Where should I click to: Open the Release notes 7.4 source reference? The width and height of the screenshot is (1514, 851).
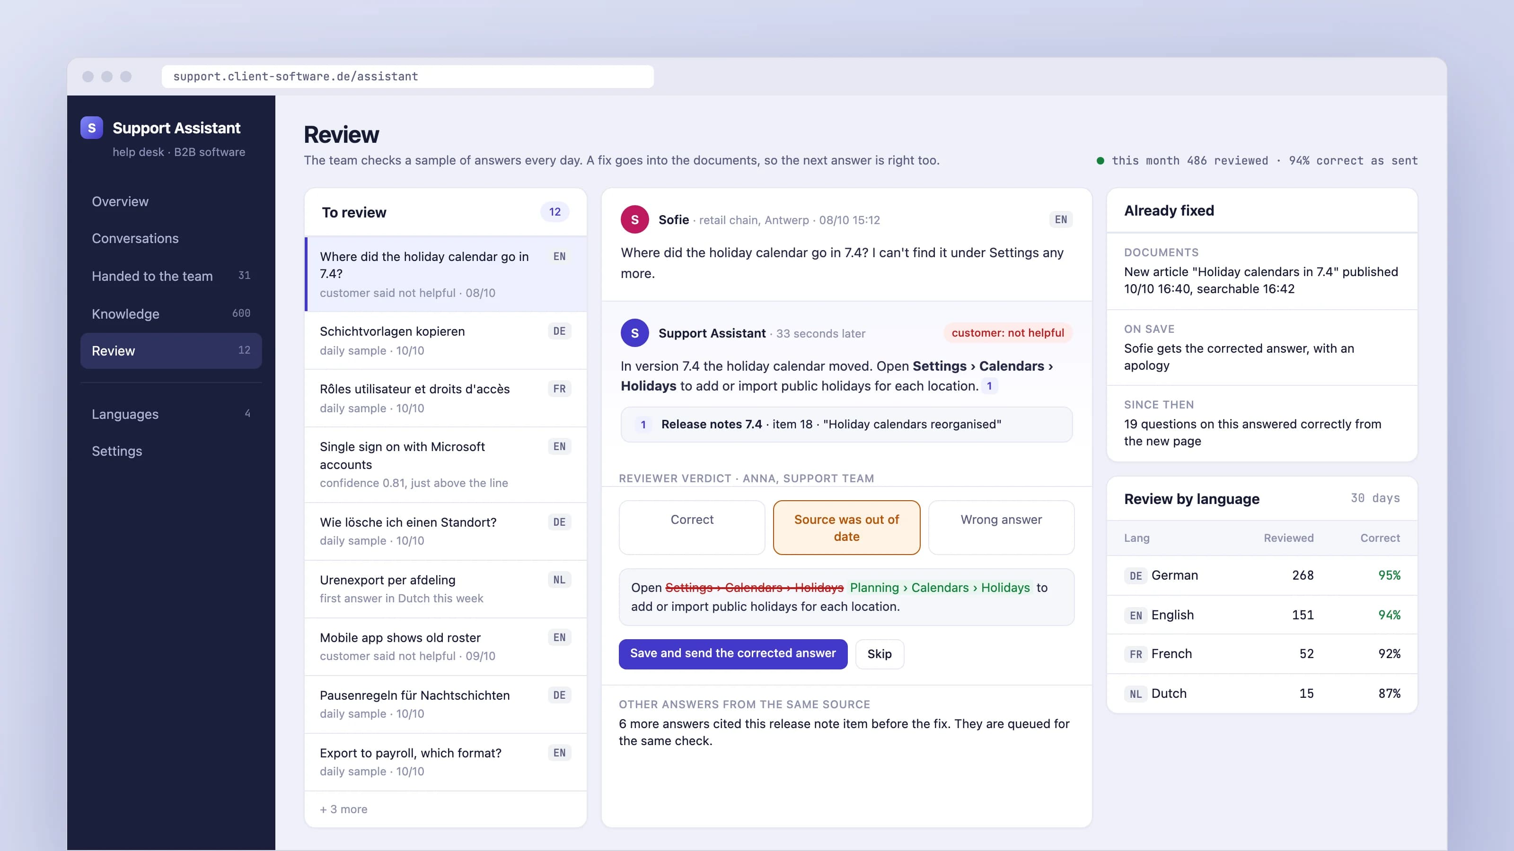[846, 424]
